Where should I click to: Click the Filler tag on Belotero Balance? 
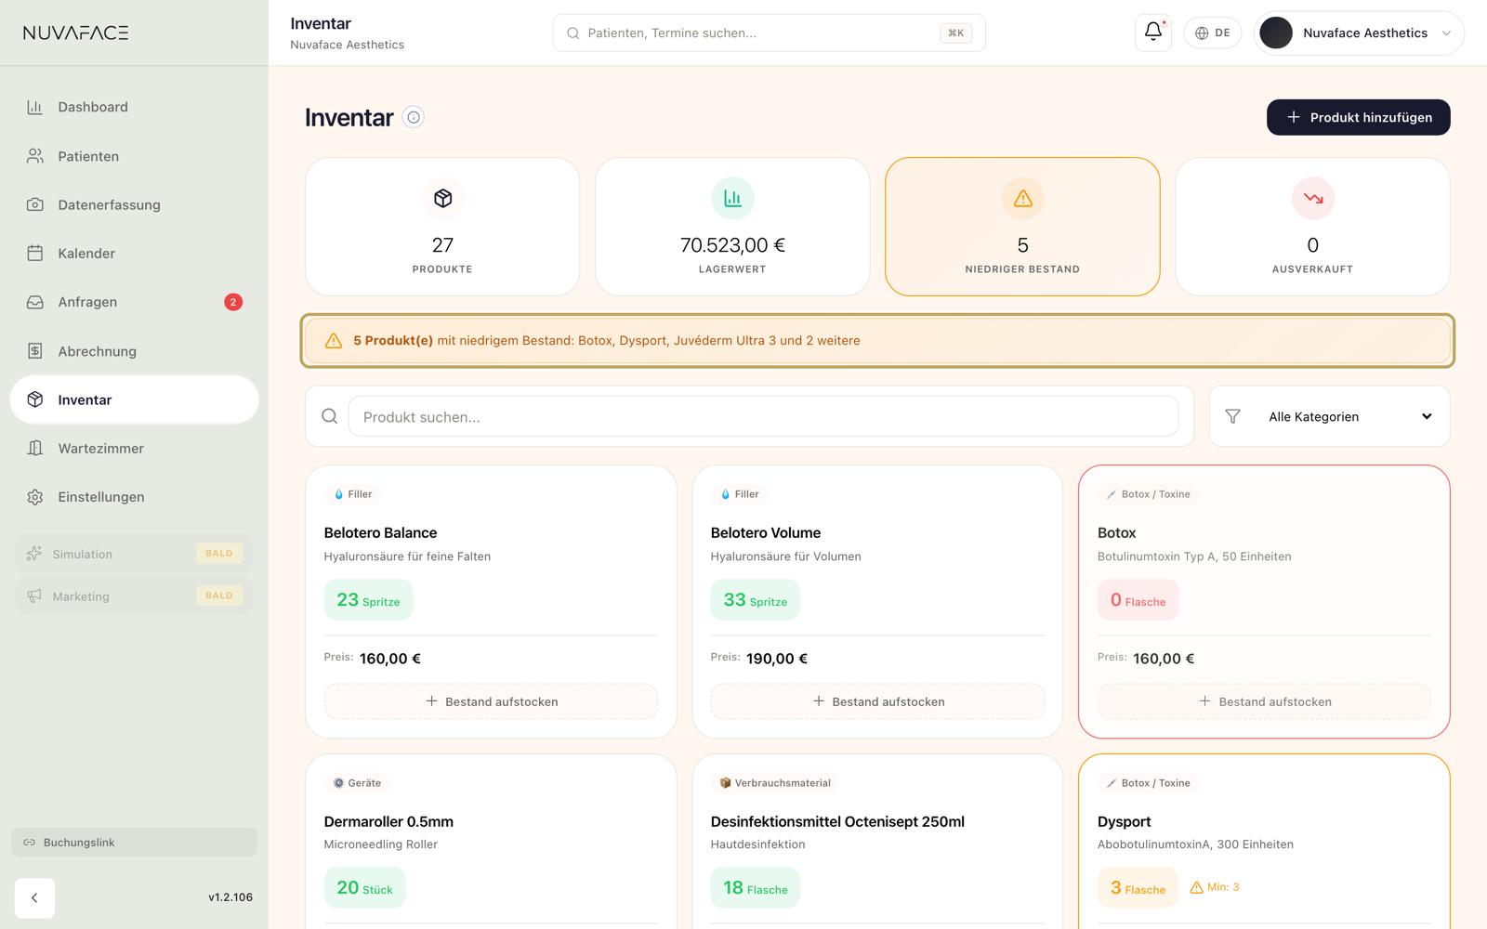click(x=353, y=494)
